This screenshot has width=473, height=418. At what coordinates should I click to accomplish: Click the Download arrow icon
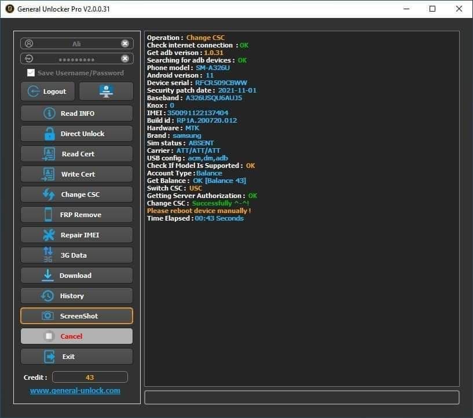tap(47, 276)
